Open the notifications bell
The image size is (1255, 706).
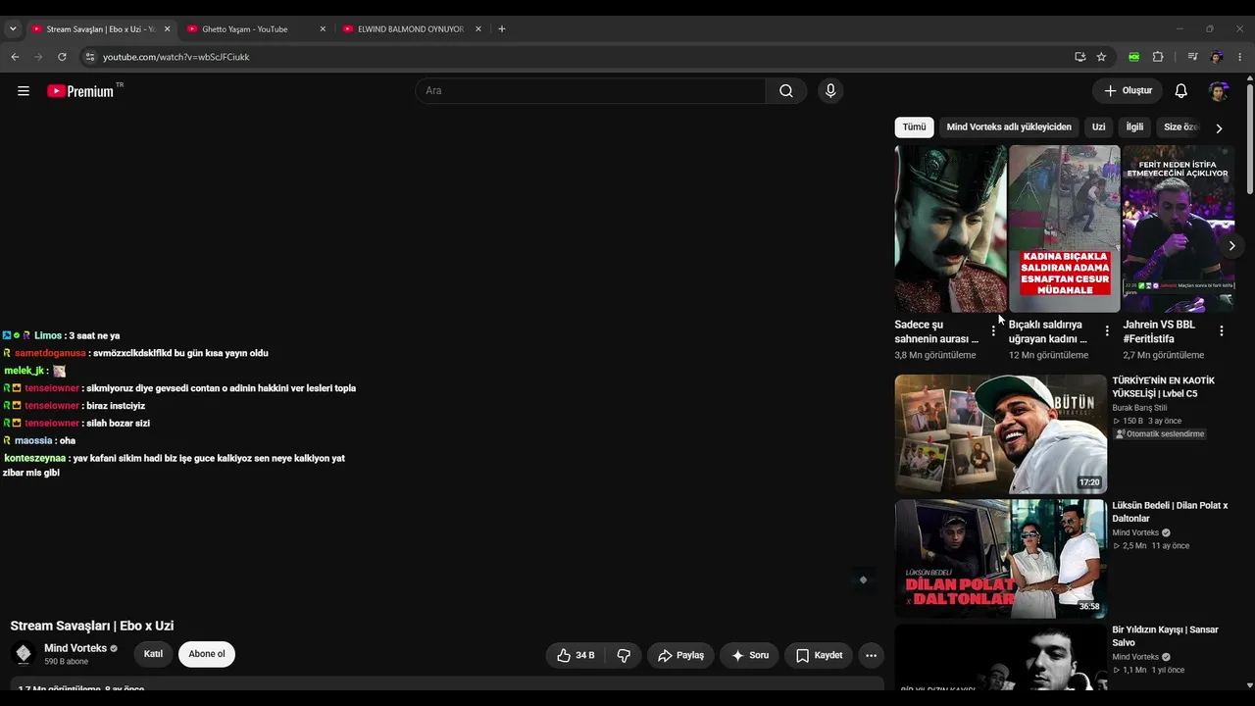[x=1181, y=91]
